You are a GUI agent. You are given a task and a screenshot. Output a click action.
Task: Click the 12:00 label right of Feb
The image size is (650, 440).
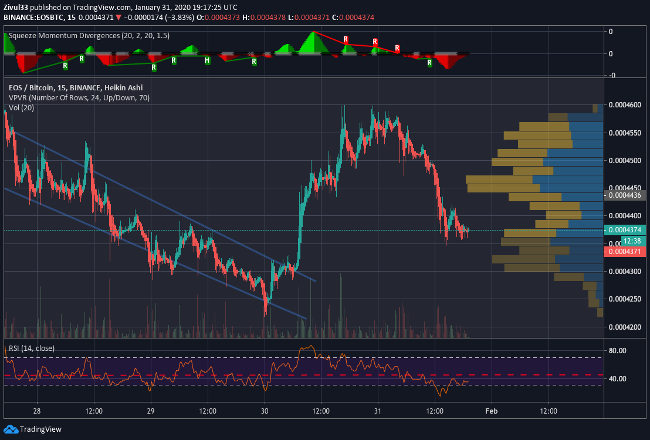point(549,411)
